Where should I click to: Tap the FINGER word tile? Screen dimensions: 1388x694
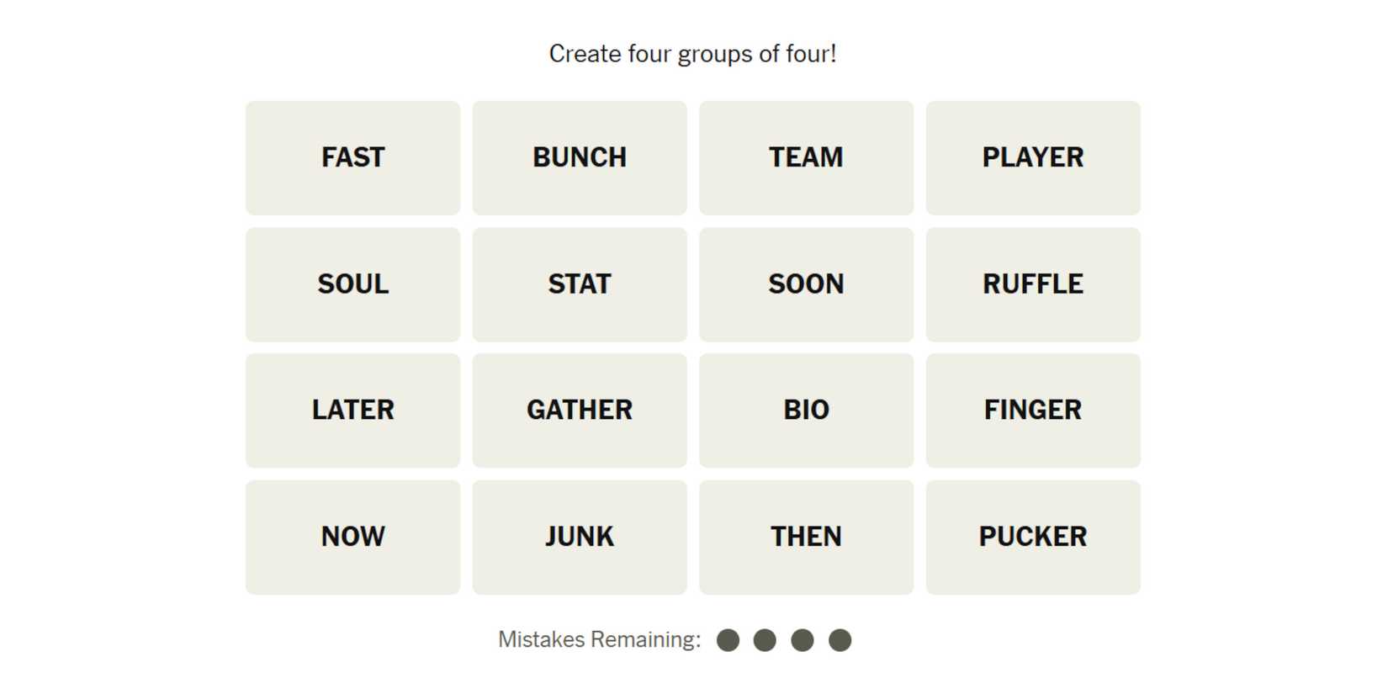[1033, 411]
